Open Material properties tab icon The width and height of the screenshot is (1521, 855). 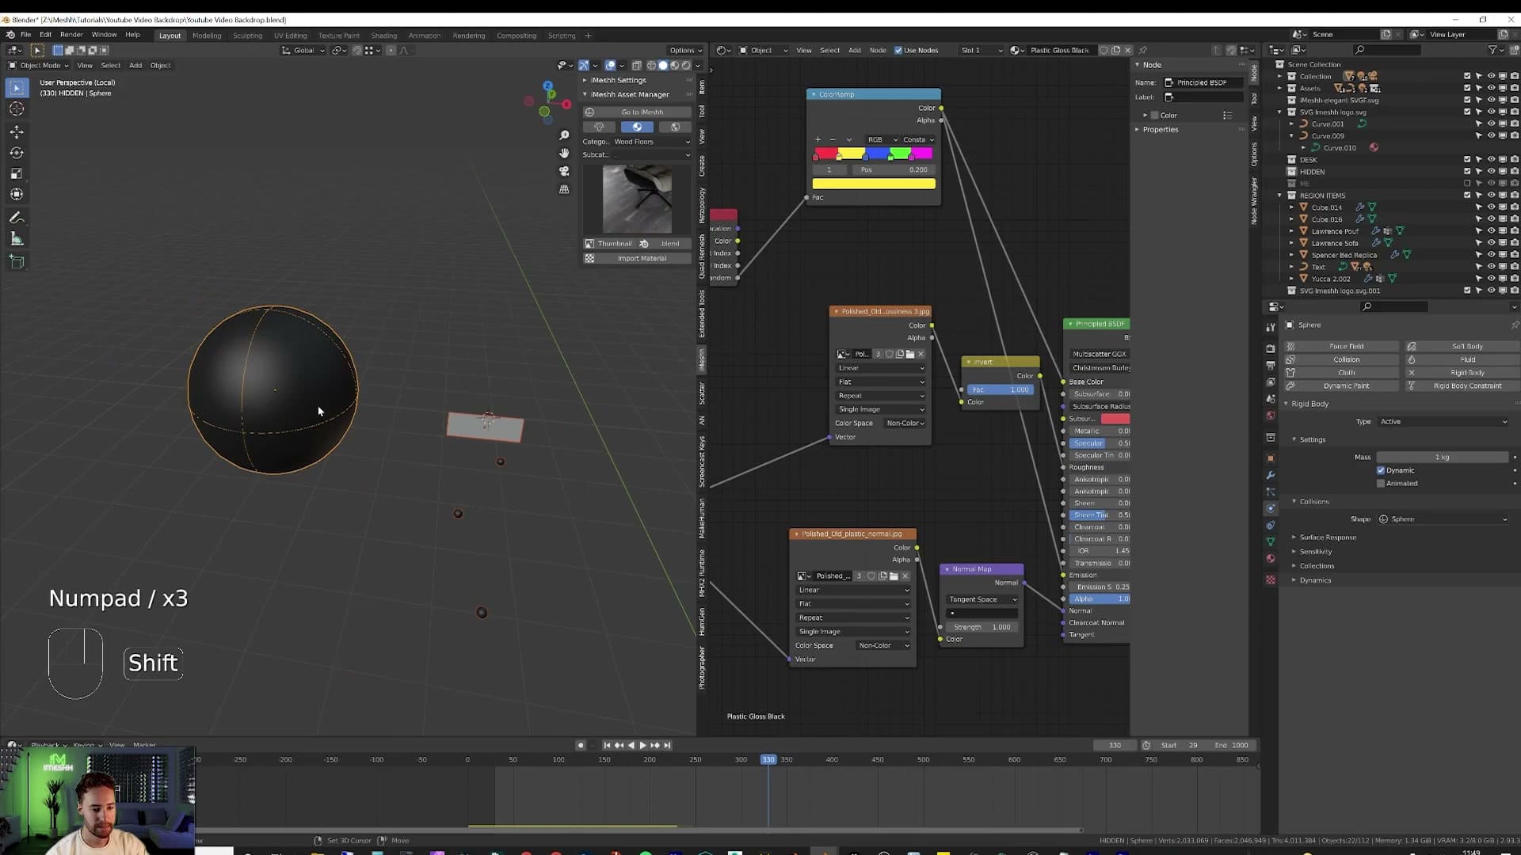click(1271, 559)
